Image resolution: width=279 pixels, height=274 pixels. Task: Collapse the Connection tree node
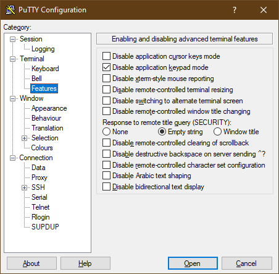coord(13,158)
